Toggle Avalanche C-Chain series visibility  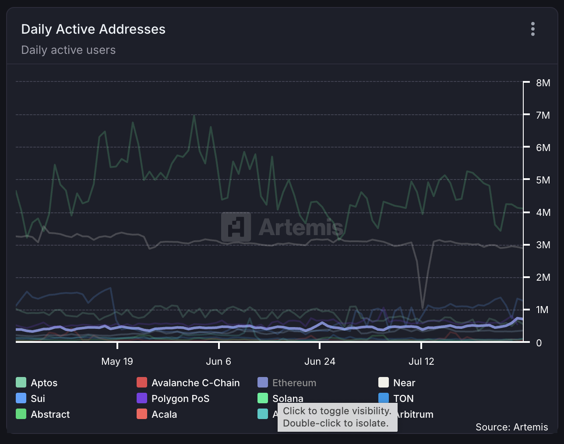[188, 383]
